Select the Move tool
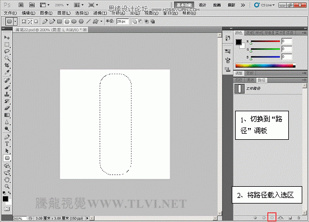This screenshot has width=309, height=222. [7, 37]
